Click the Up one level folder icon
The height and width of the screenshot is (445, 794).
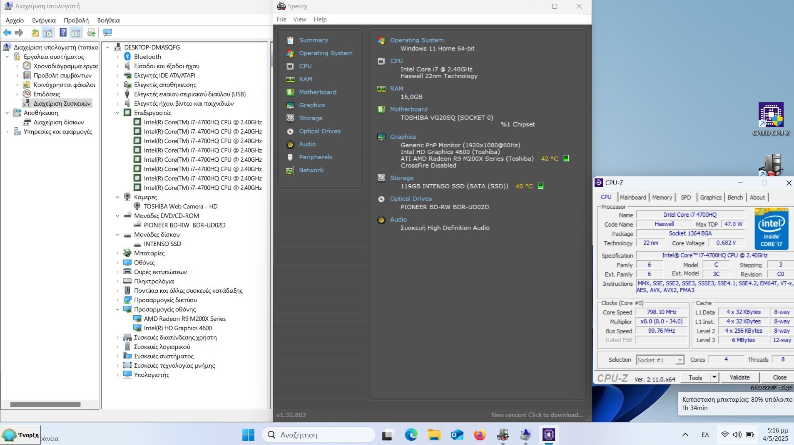(x=35, y=32)
